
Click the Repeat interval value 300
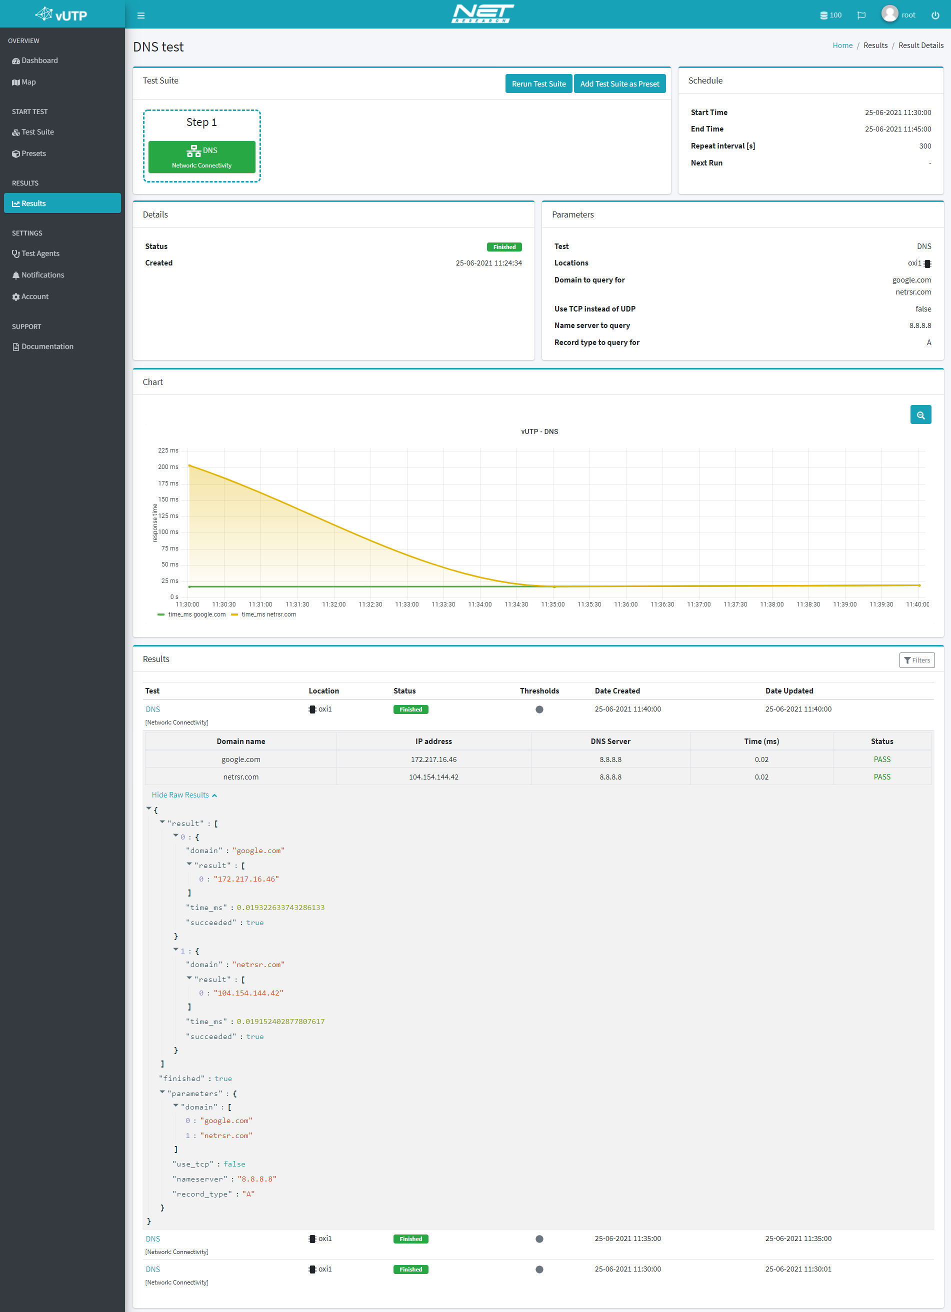925,146
